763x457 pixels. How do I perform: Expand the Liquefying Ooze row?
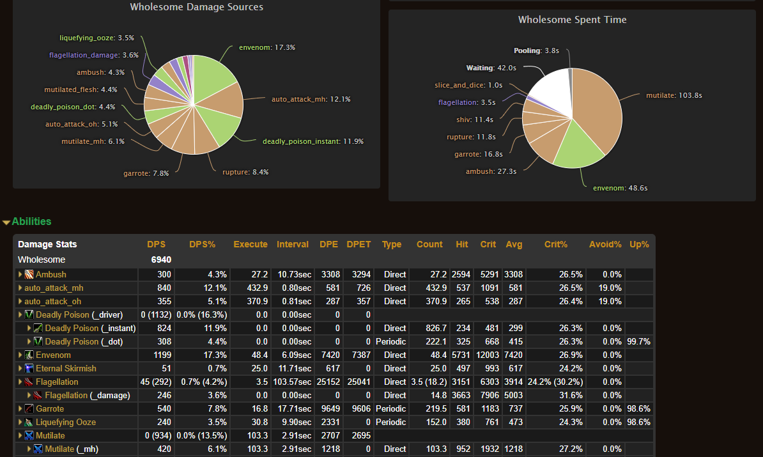point(20,422)
